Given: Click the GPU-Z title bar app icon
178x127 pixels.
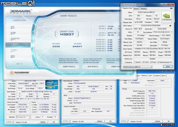Looking at the screenshot, I should tap(122, 5).
